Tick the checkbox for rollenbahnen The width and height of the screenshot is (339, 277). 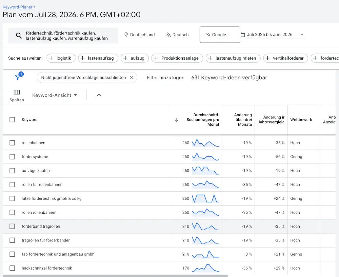(x=12, y=143)
